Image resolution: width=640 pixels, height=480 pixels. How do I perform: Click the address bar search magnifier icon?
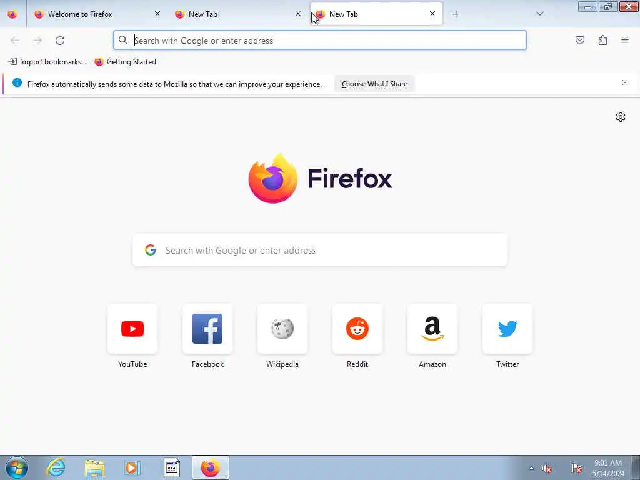coord(123,40)
